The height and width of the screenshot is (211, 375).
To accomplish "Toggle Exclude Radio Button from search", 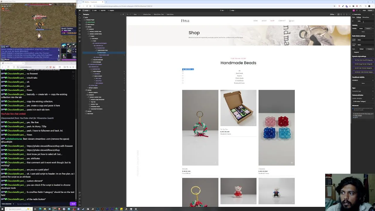I will point(353,108).
